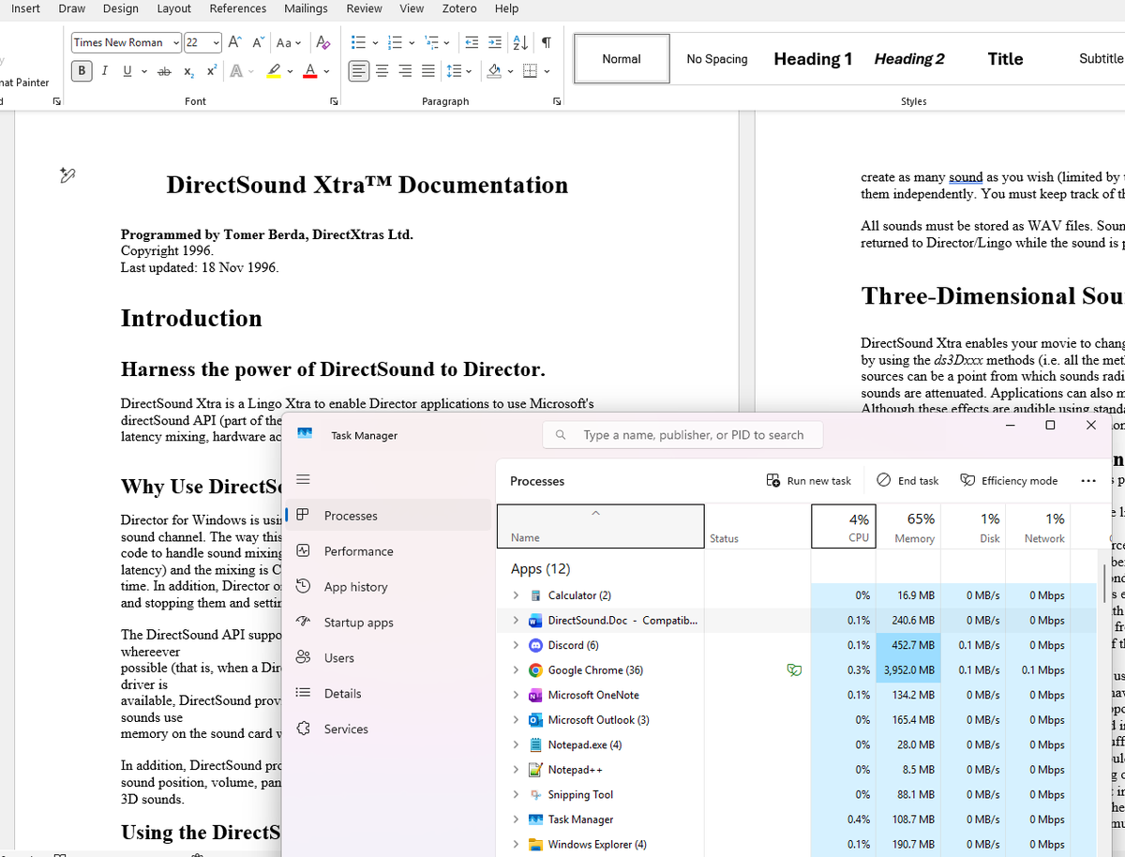Screen dimensions: 1125x857
Task: Select the Format Painter tool
Action: coord(22,82)
